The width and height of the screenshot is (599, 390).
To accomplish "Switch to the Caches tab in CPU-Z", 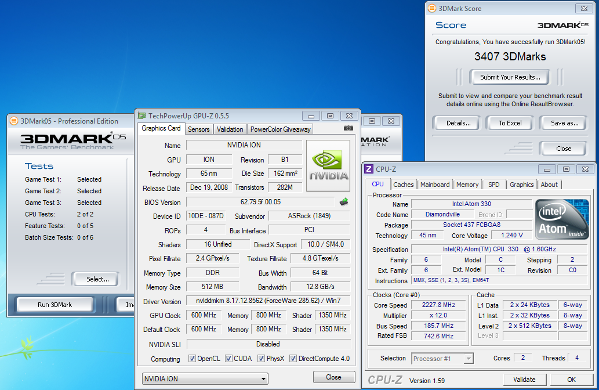I will [x=404, y=185].
